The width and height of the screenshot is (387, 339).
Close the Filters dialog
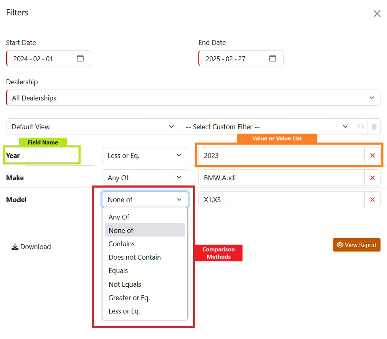point(377,14)
